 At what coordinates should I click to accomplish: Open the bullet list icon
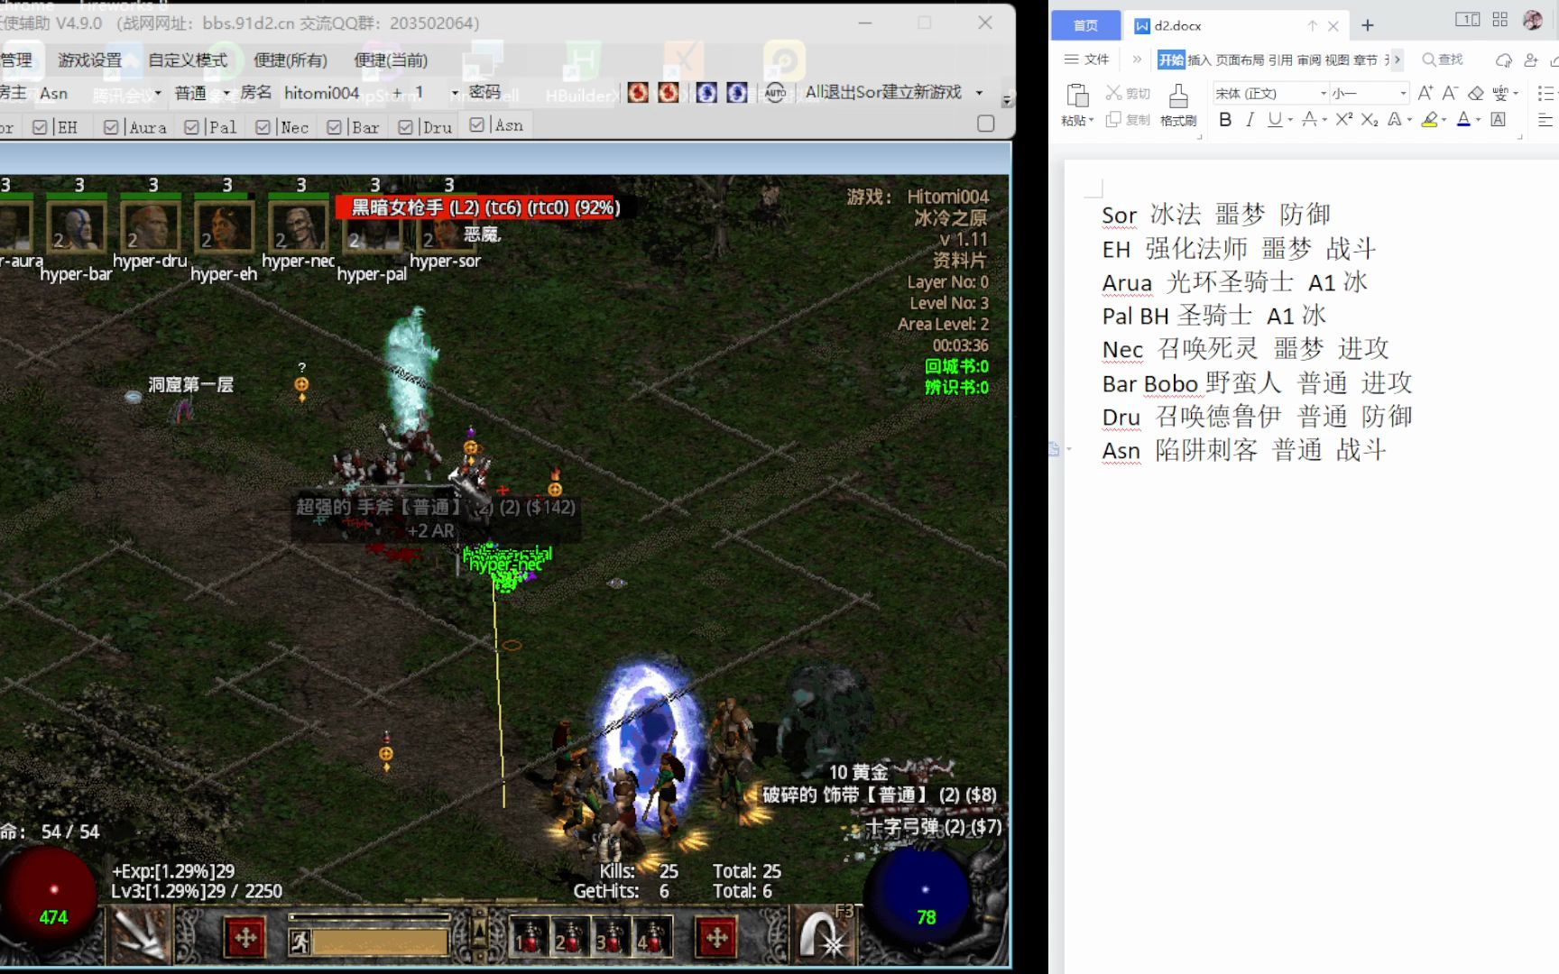(1545, 93)
